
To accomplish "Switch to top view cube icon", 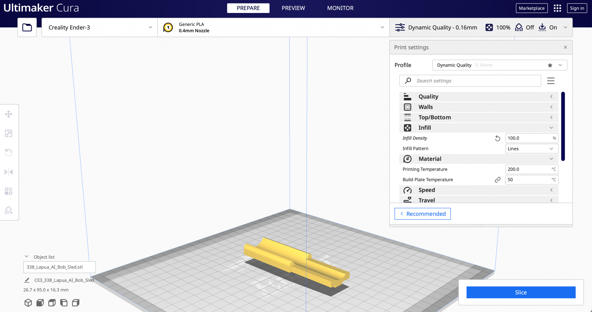I will pos(52,303).
